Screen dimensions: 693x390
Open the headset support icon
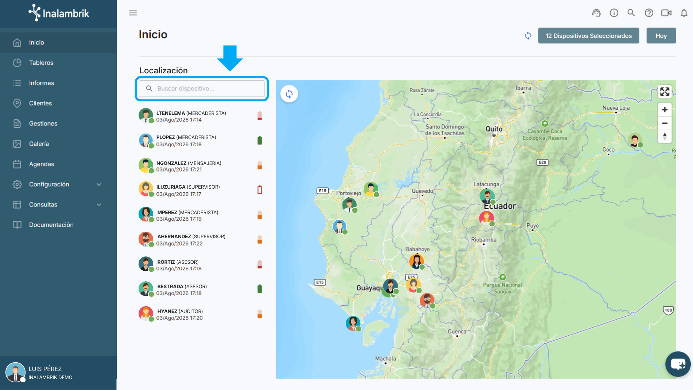click(596, 13)
